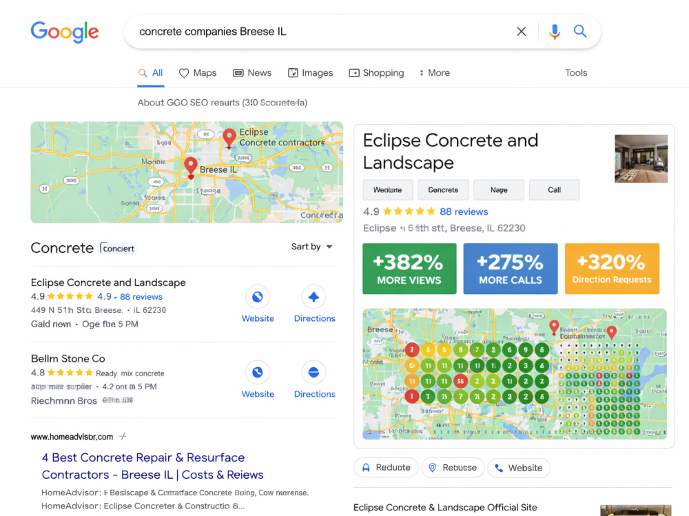Click the Weolurte button in the business panel
689x516 pixels.
(x=387, y=190)
